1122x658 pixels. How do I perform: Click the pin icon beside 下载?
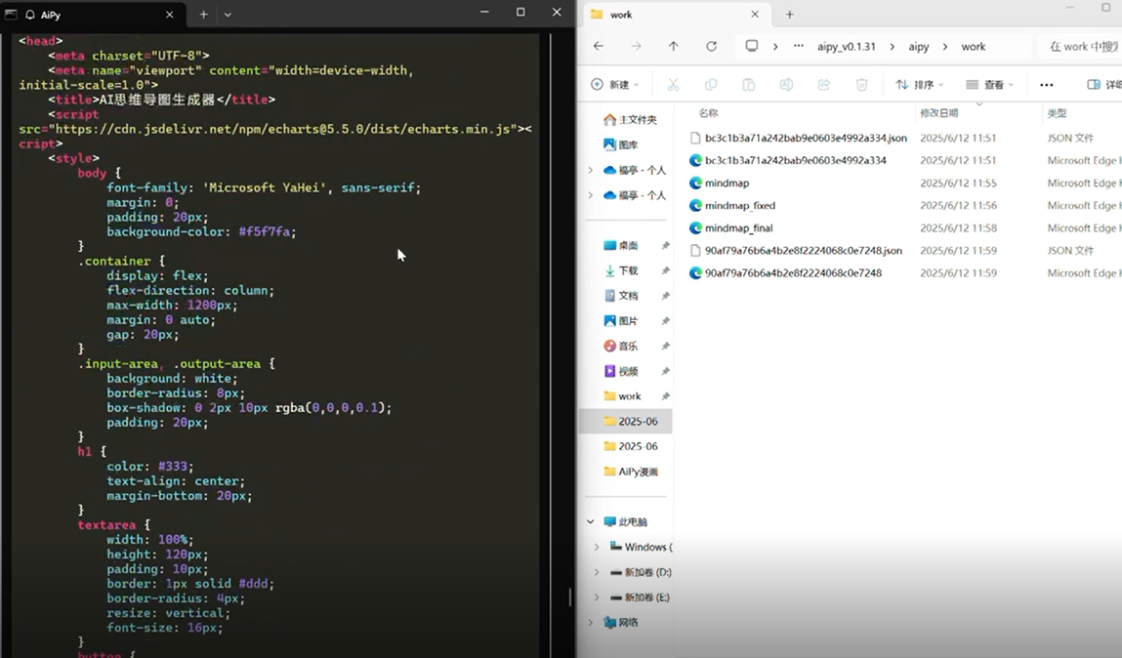click(665, 271)
